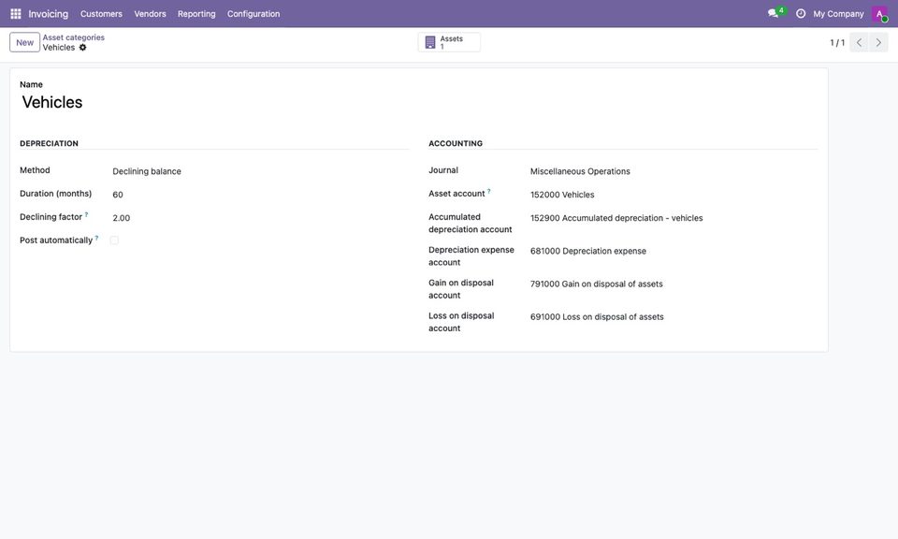Click the New button
898x539 pixels.
[x=24, y=42]
